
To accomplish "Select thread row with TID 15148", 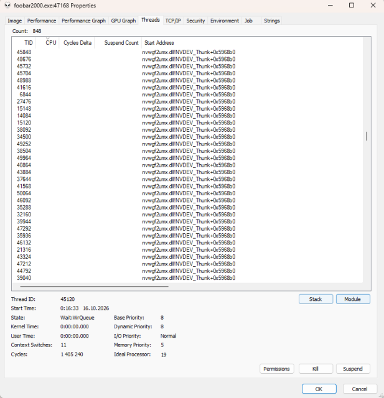I will (x=187, y=108).
